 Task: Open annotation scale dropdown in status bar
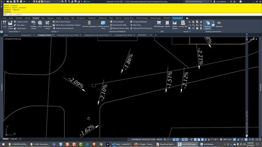215,139
